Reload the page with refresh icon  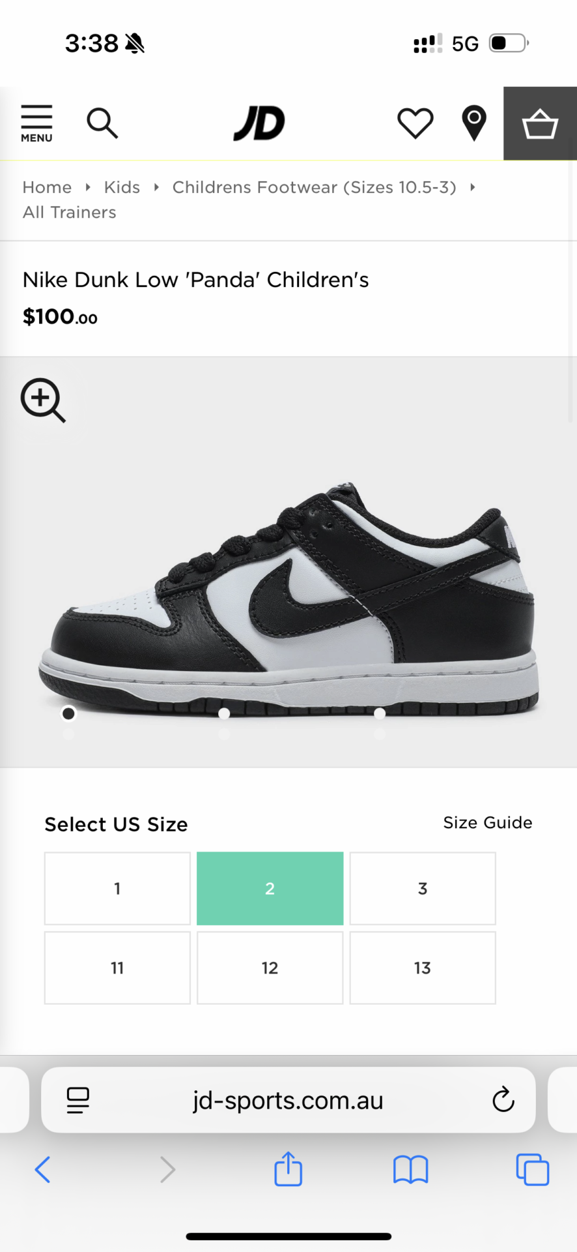(x=503, y=1100)
